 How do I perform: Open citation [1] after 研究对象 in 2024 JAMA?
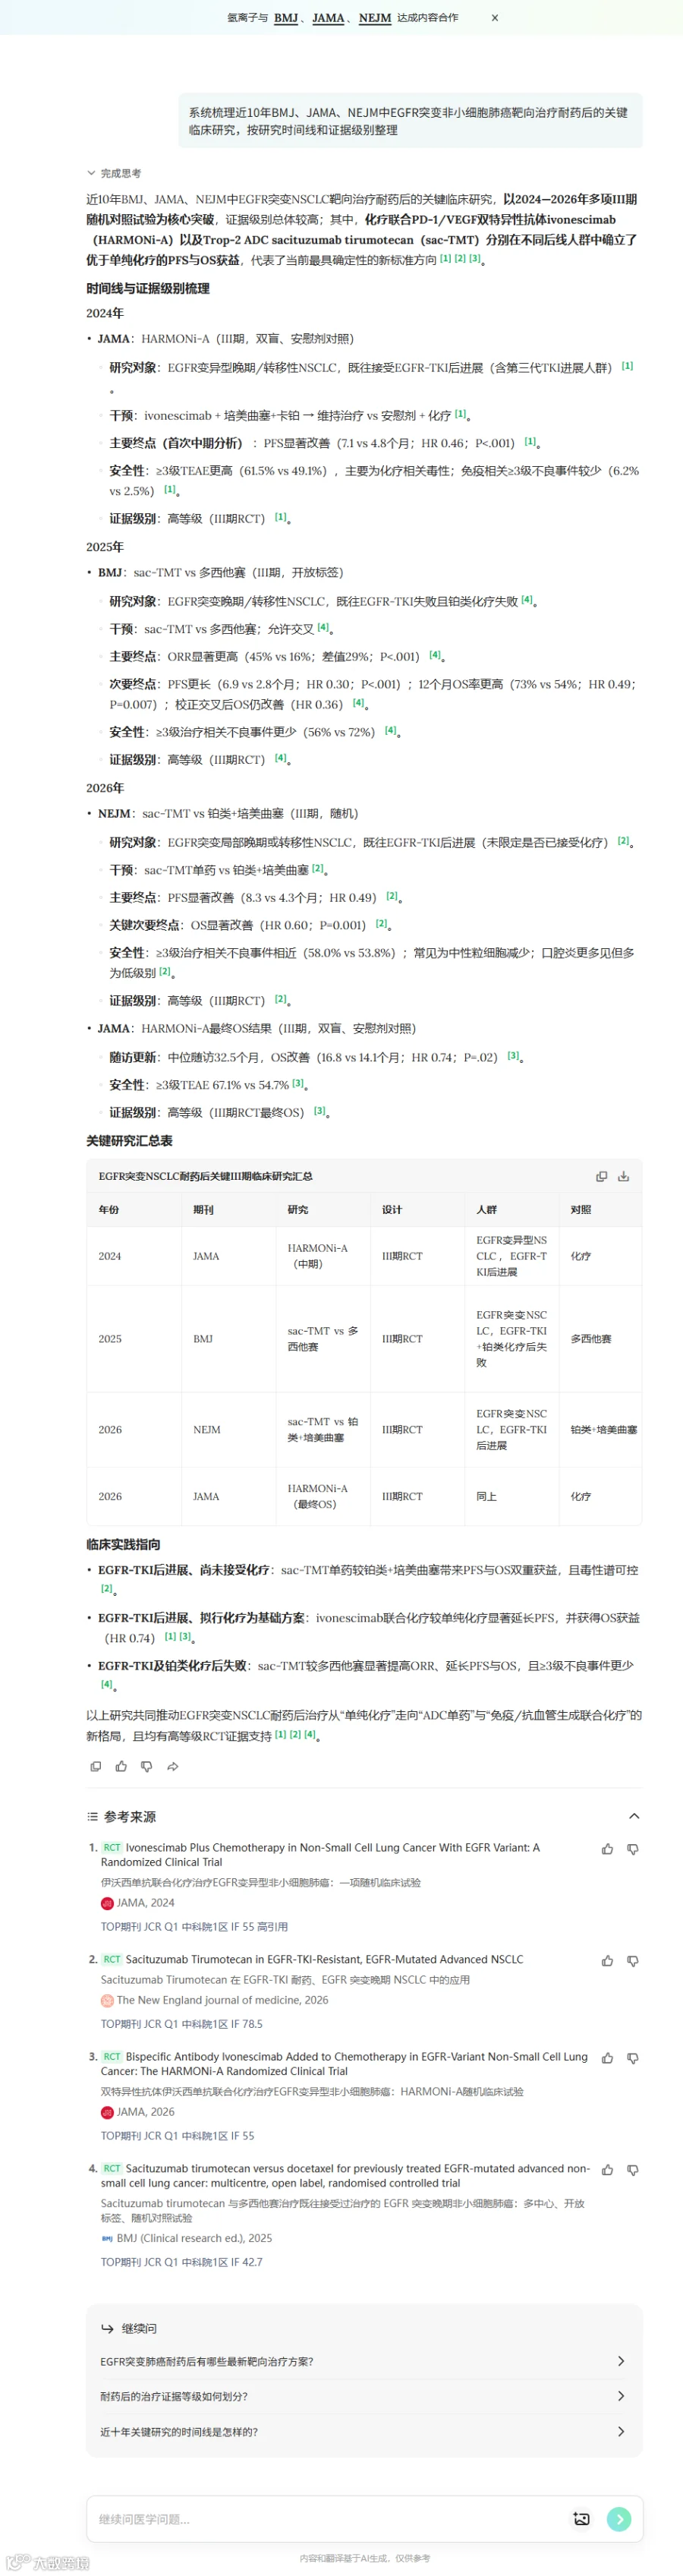click(627, 366)
